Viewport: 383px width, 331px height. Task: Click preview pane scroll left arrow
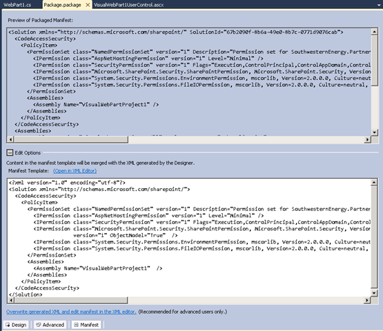10,139
